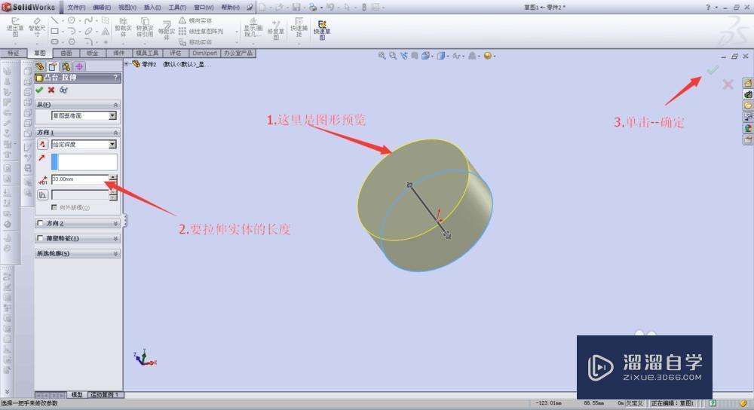The width and height of the screenshot is (754, 410).
Task: Expand the Selected Contours section
Action: (115, 253)
